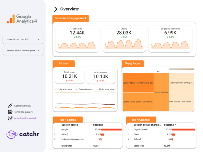This screenshot has height=152, width=203.
Task: Click the green up arrow under Sessions
Action: tap(74, 37)
